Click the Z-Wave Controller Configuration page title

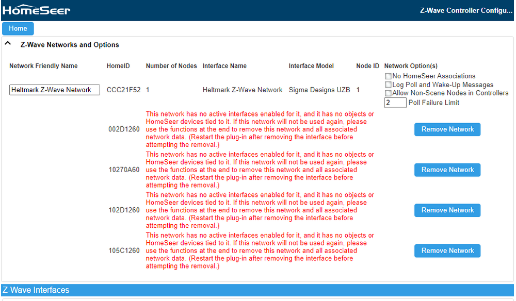[466, 10]
